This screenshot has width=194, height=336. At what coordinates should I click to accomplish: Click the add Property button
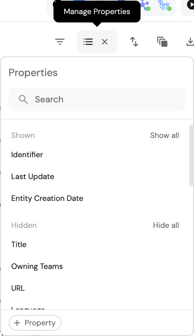pyautogui.click(x=35, y=323)
